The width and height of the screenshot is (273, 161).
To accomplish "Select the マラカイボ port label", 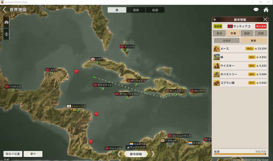I will point(169,140).
